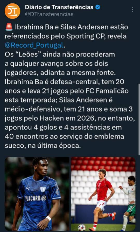Open the Diário de Transferências profile name
This screenshot has width=140, height=232.
coord(59,7)
